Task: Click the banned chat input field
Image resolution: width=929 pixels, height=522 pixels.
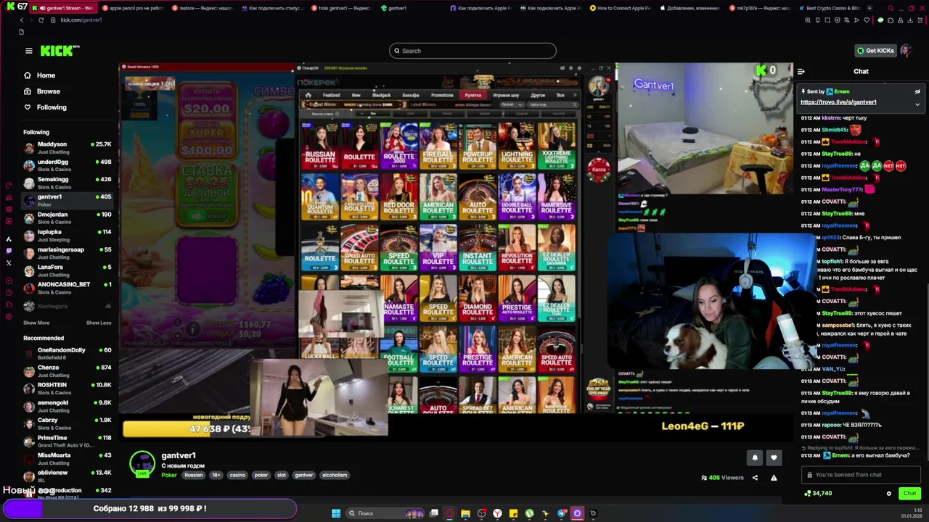Action: [x=861, y=475]
